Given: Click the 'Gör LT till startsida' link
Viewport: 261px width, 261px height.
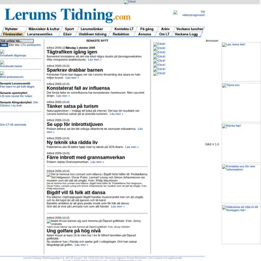Looking at the screenshot, I should tap(13, 125).
